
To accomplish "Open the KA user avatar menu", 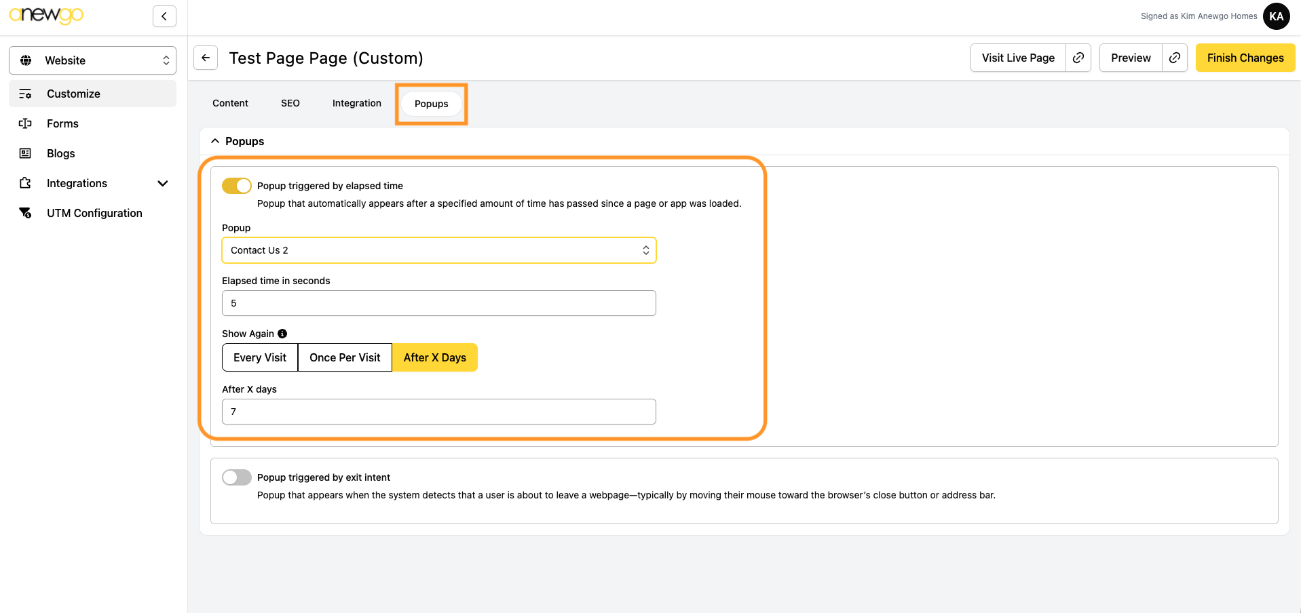I will [1276, 16].
